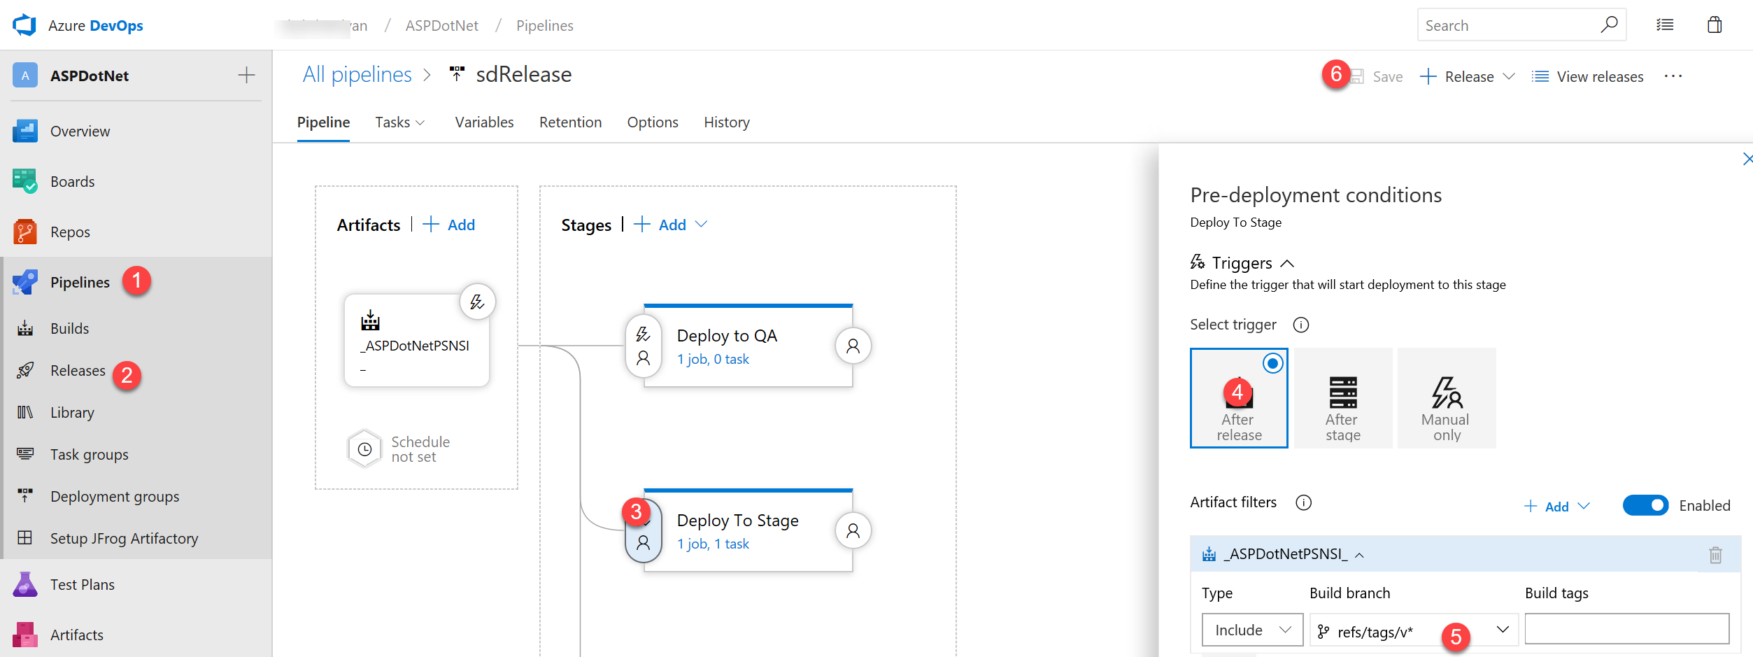
Task: Click the Task groups icon
Action: (x=25, y=454)
